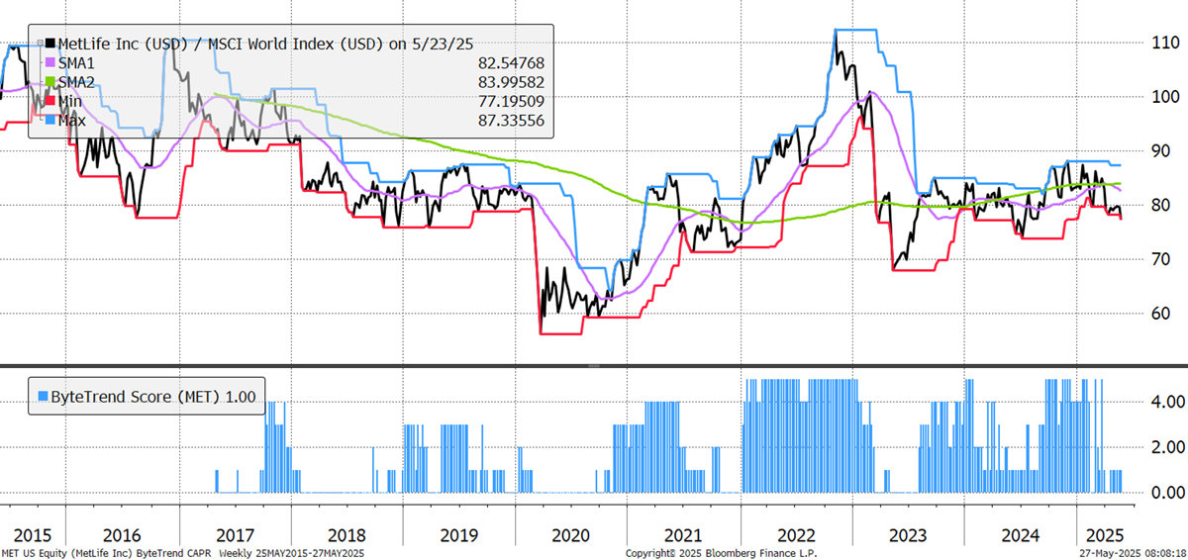Viewport: 1188px width, 560px height.
Task: Click the Min value 77.19509
Action: tap(510, 101)
